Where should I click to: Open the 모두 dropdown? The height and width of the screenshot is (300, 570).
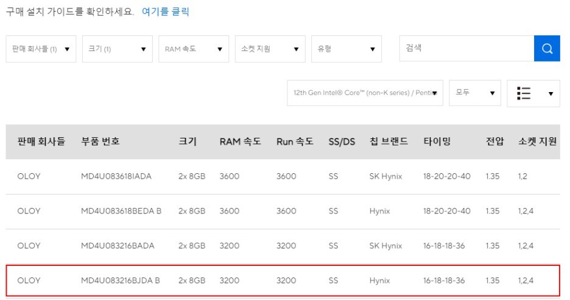(x=475, y=93)
